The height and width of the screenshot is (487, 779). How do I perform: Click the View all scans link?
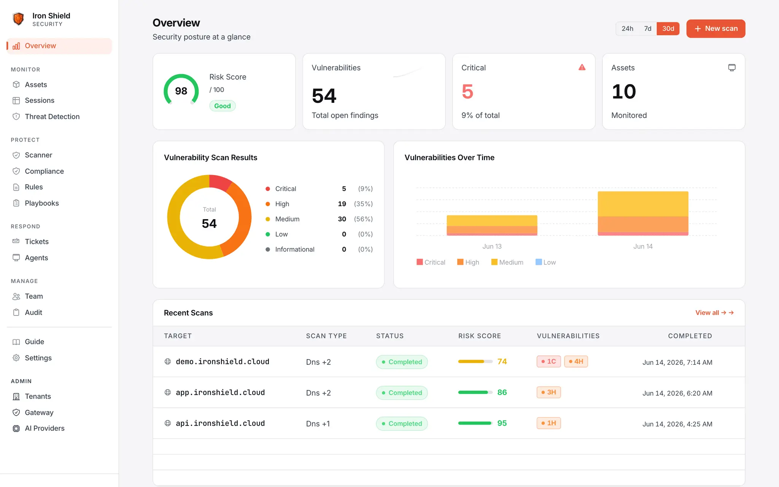714,313
